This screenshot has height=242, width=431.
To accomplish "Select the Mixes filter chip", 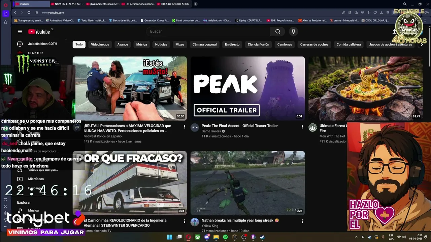I will [x=180, y=44].
